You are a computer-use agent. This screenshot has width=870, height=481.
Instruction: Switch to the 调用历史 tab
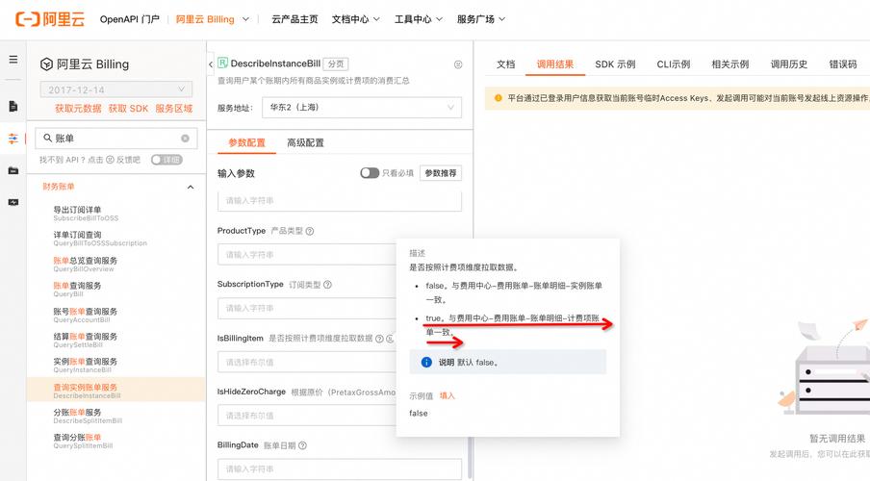pos(788,64)
